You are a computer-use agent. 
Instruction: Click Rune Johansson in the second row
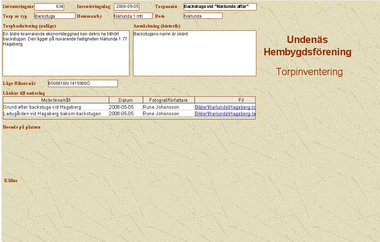[161, 114]
